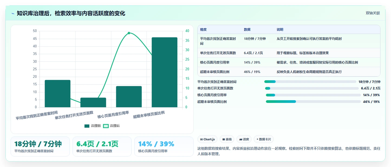This screenshot has width=391, height=167.
Task: Click the 治理后 outlined legend swatch
Action: (106, 126)
